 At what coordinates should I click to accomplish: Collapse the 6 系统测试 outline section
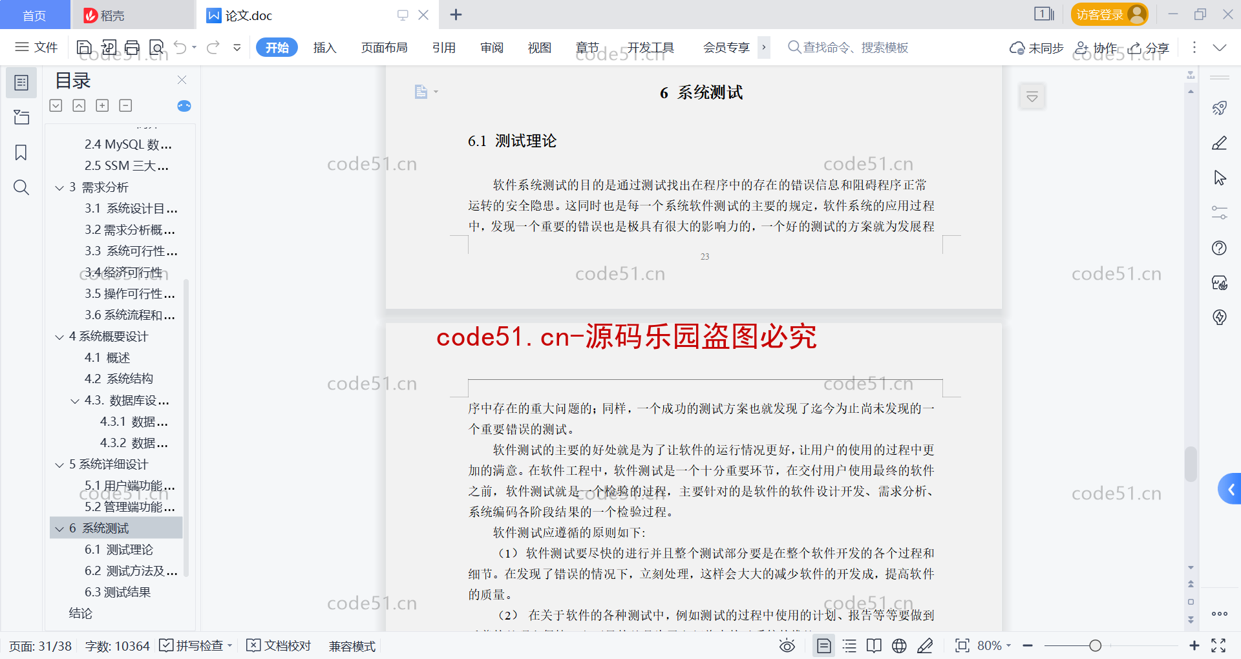59,529
